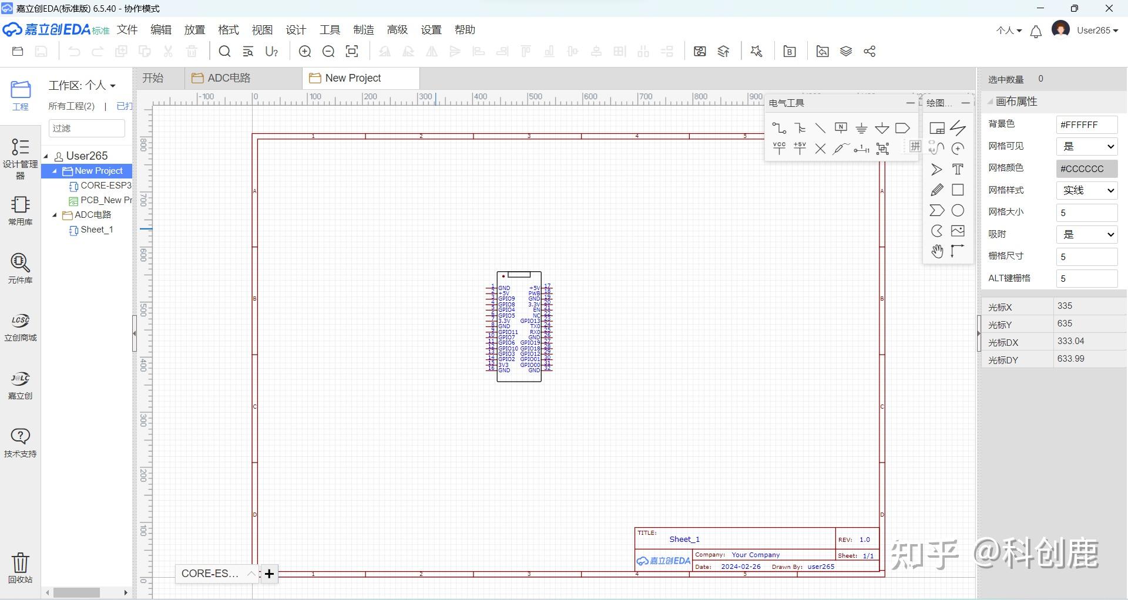This screenshot has height=600, width=1128.
Task: Click the notification bell icon
Action: [x=1036, y=31]
